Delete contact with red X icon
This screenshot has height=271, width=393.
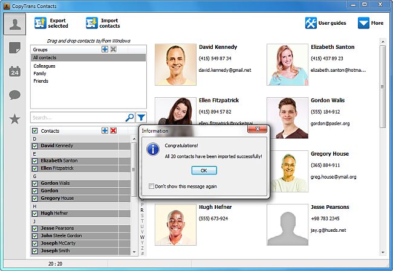coord(113,130)
